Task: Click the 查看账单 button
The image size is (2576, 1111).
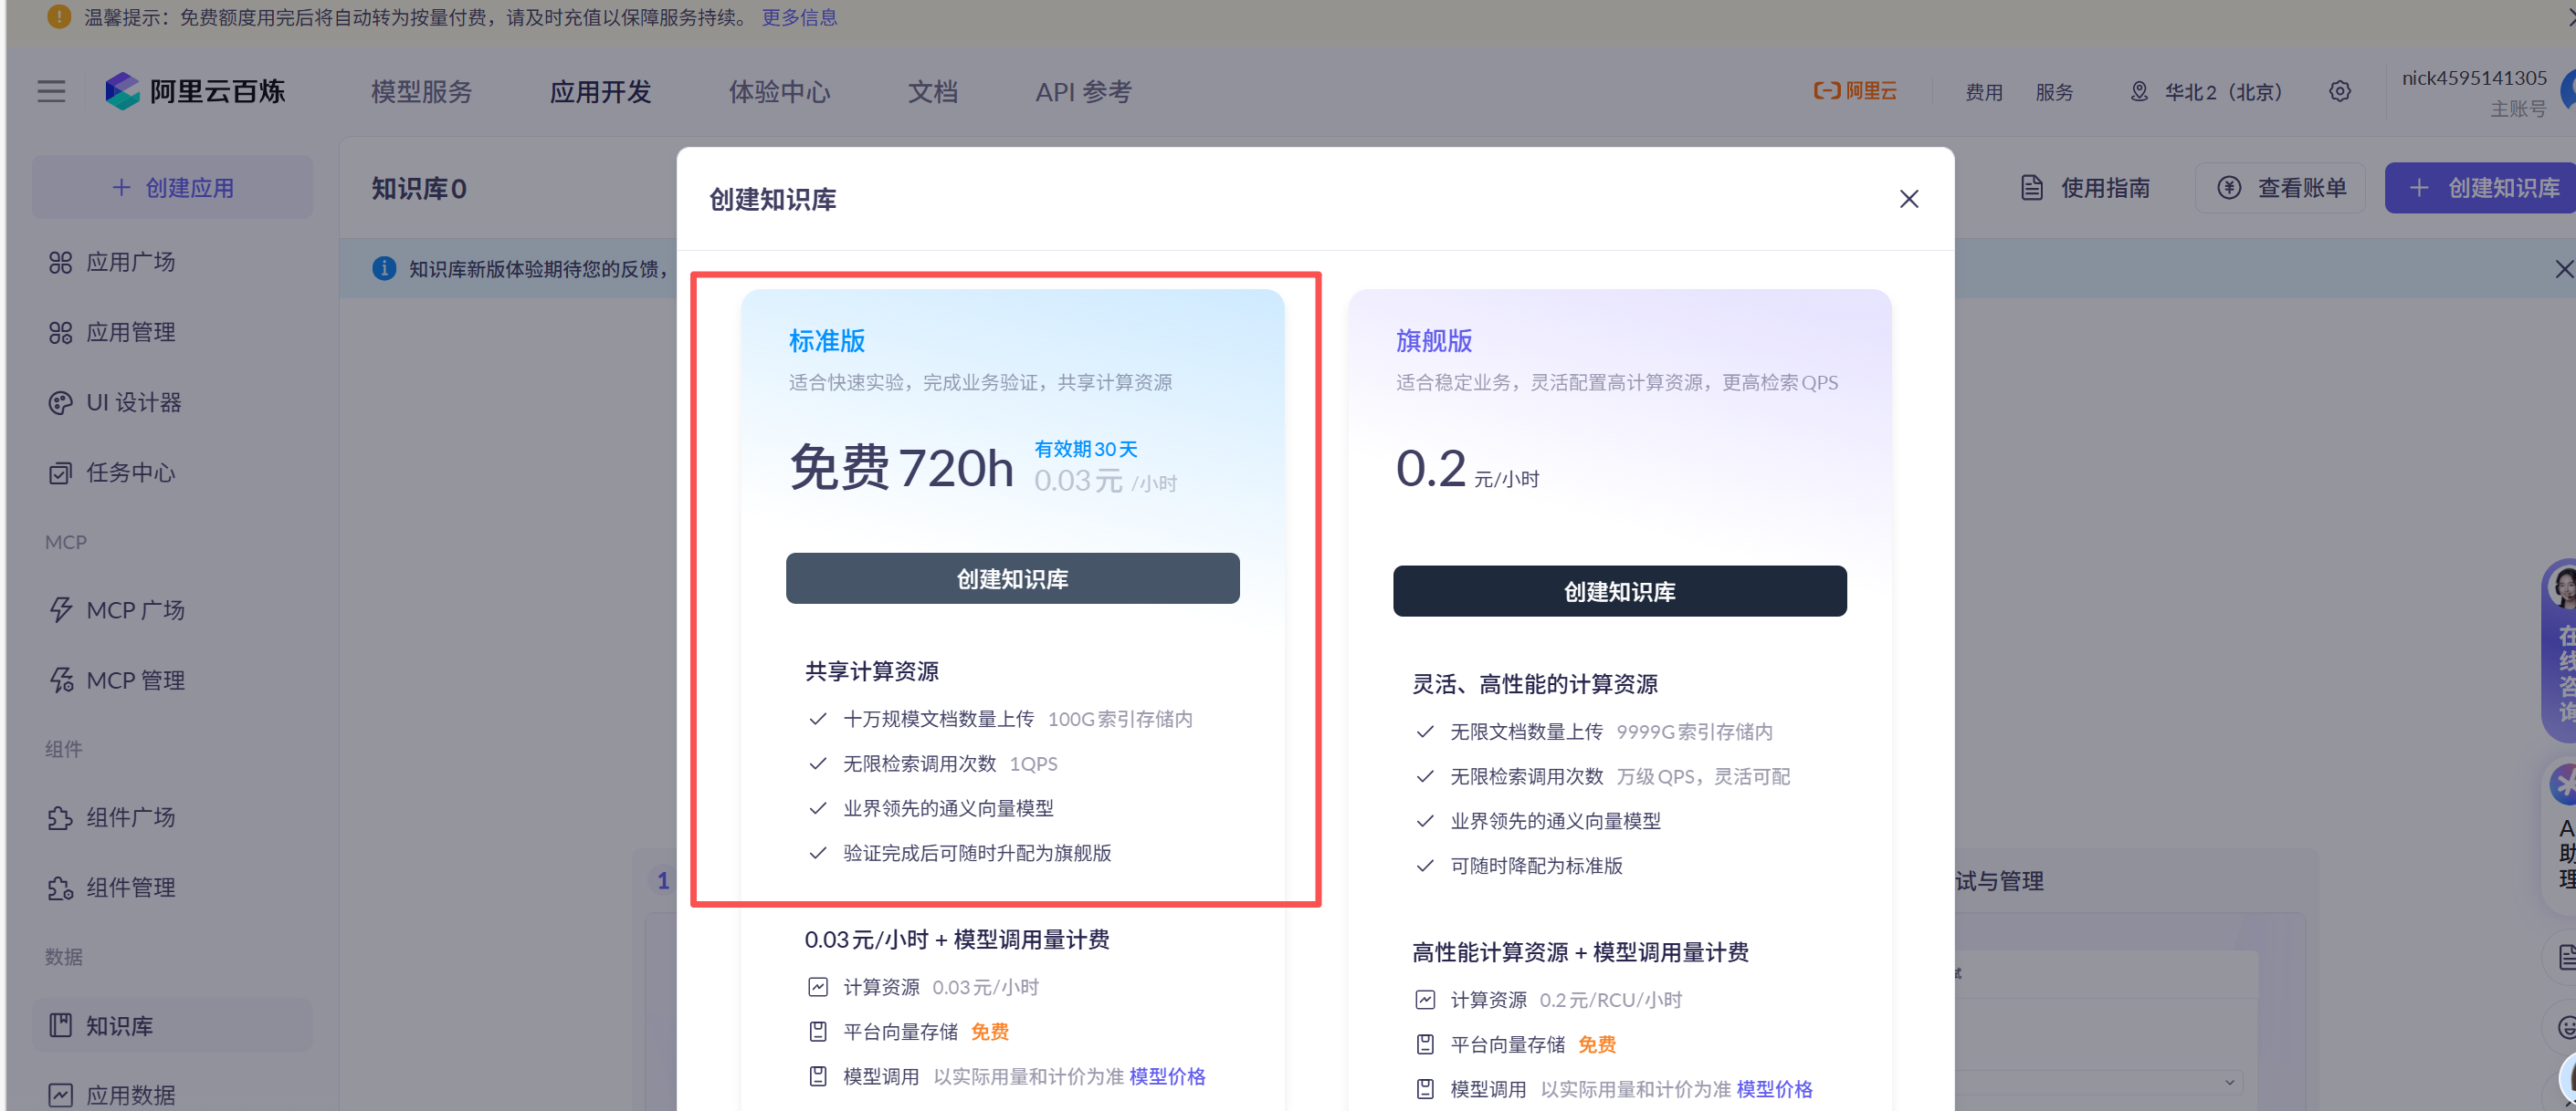Action: point(2281,188)
